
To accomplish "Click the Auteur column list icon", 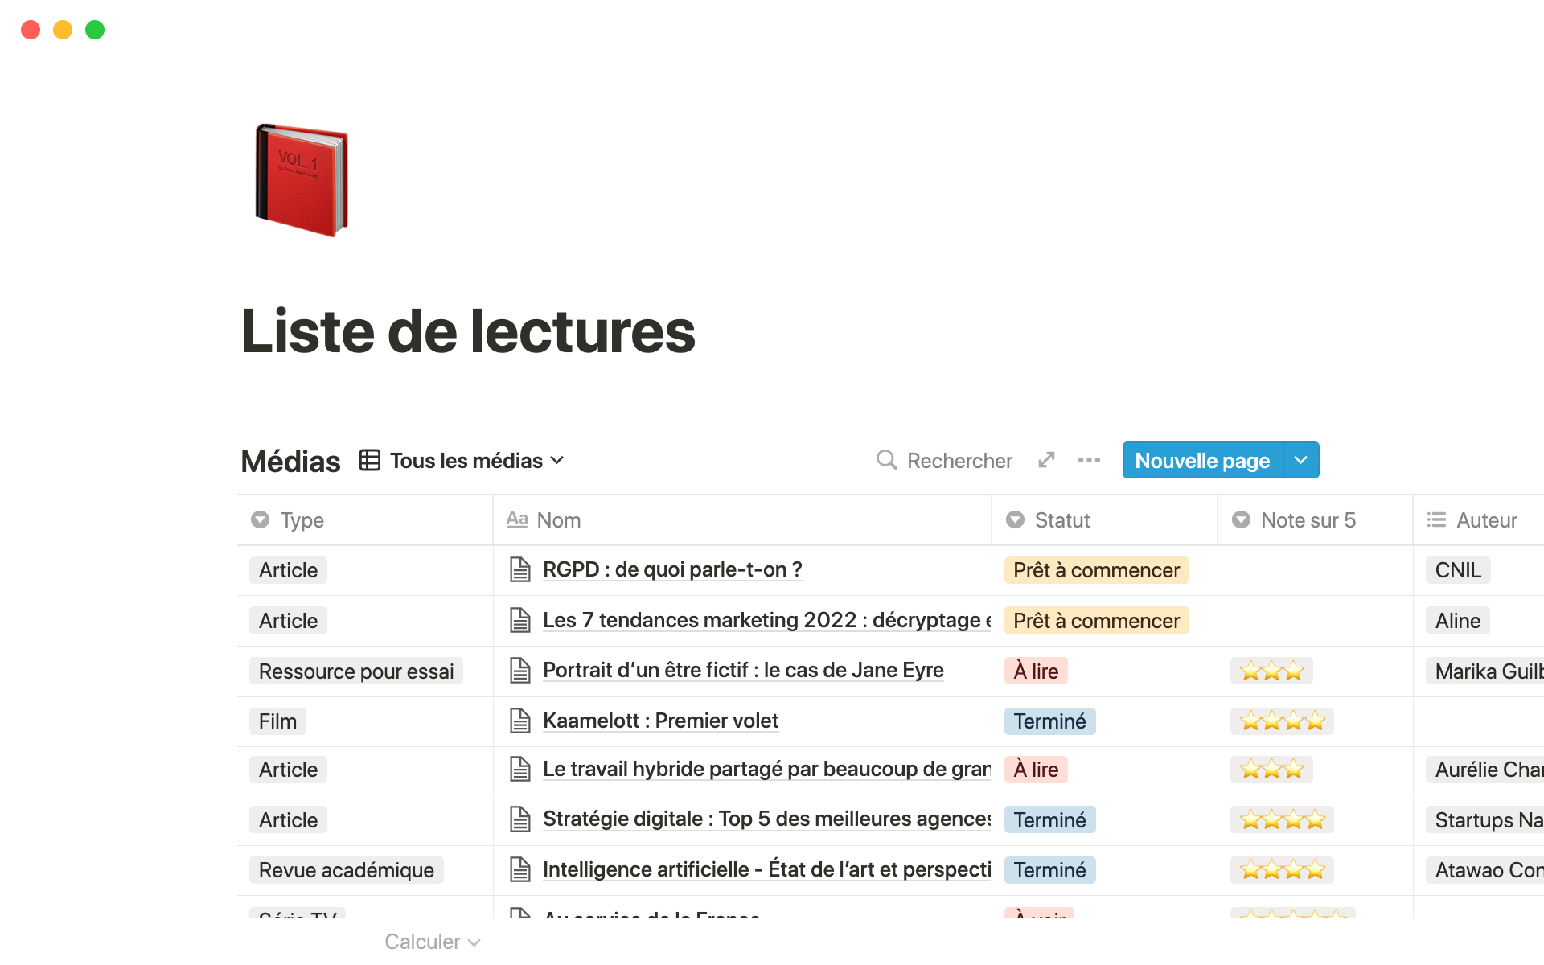I will click(1436, 520).
